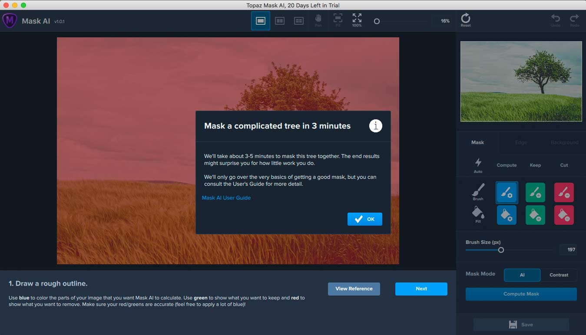Viewport: 586px width, 335px height.
Task: Click the info icon in the dialog
Action: click(376, 126)
